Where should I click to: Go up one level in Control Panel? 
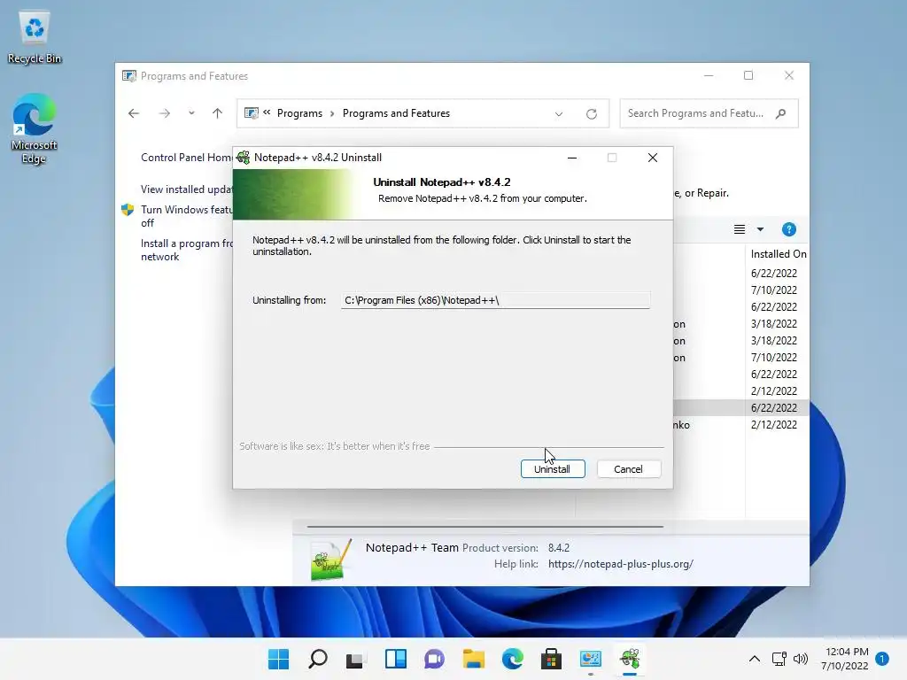coord(217,113)
